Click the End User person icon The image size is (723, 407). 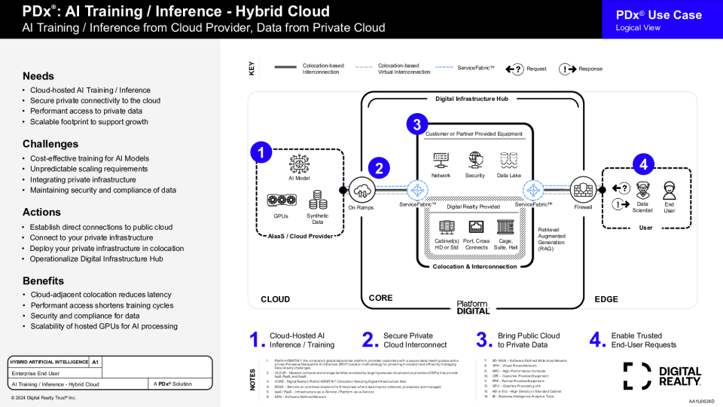[x=669, y=189]
